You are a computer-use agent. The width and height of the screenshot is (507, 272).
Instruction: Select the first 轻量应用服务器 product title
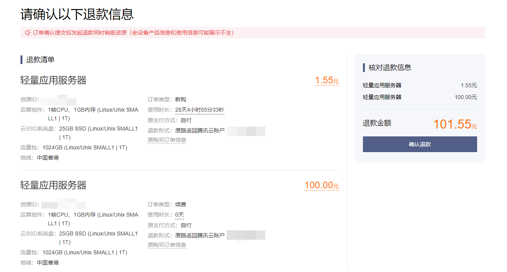54,80
